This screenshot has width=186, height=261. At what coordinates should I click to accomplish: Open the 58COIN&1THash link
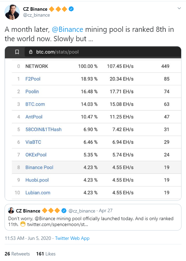pyautogui.click(x=43, y=129)
